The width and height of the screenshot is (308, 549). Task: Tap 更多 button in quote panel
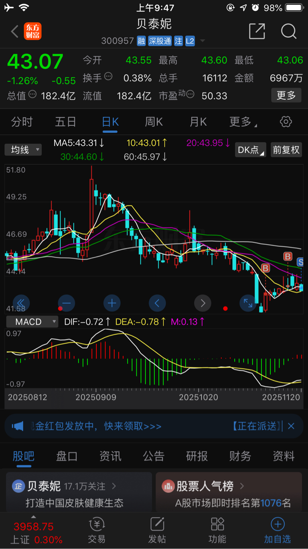[286, 95]
